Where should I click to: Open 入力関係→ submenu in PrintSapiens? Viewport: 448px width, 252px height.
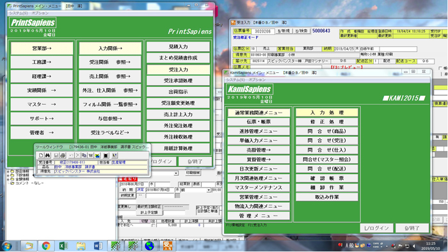pos(110,48)
